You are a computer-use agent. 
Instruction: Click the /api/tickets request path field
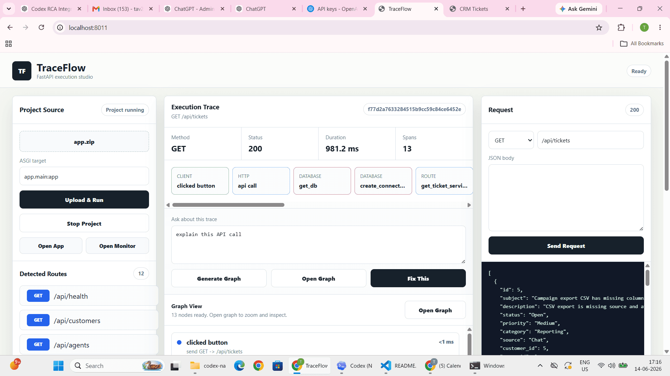point(590,140)
